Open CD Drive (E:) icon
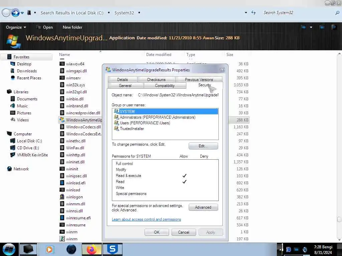 (13, 148)
